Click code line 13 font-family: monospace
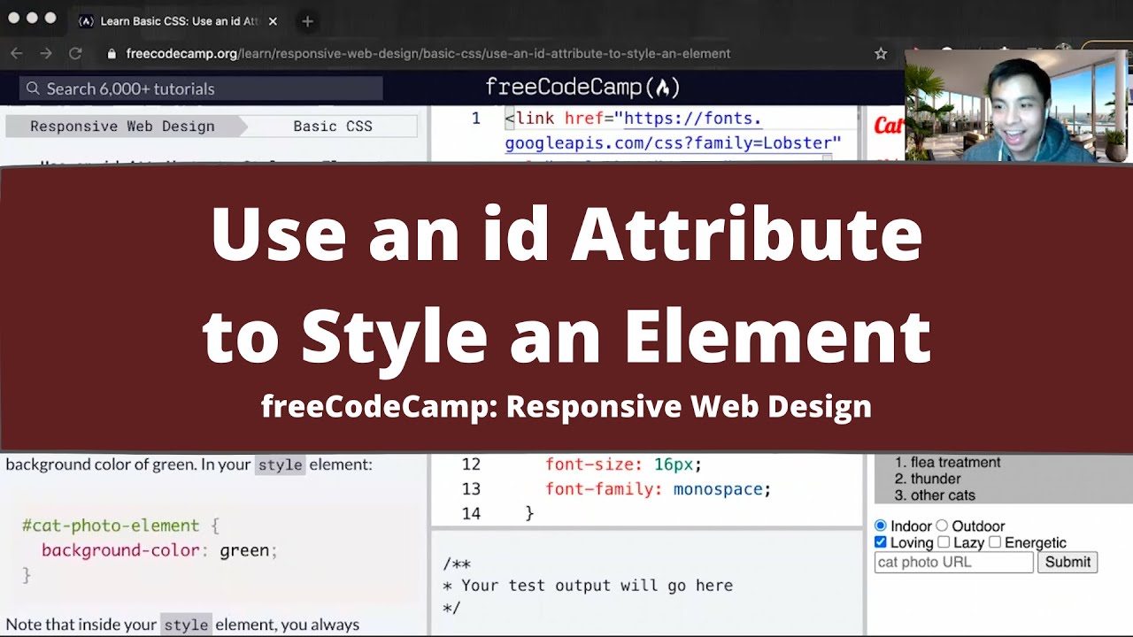 658,488
